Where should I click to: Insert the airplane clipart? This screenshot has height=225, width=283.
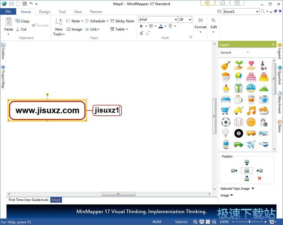pos(251,144)
